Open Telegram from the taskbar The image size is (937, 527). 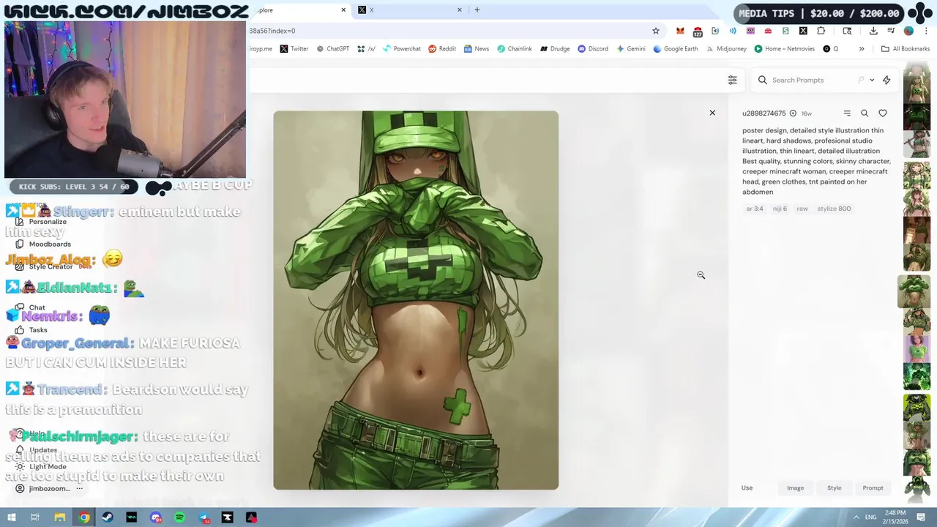(204, 517)
